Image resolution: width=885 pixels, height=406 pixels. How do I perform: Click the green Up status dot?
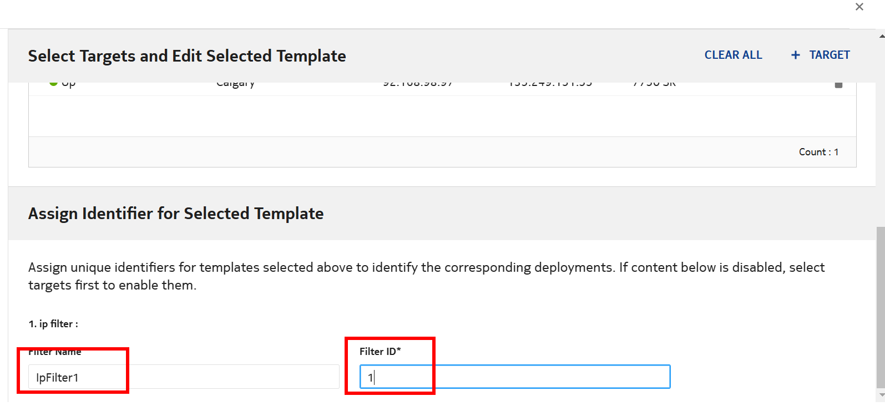[53, 84]
